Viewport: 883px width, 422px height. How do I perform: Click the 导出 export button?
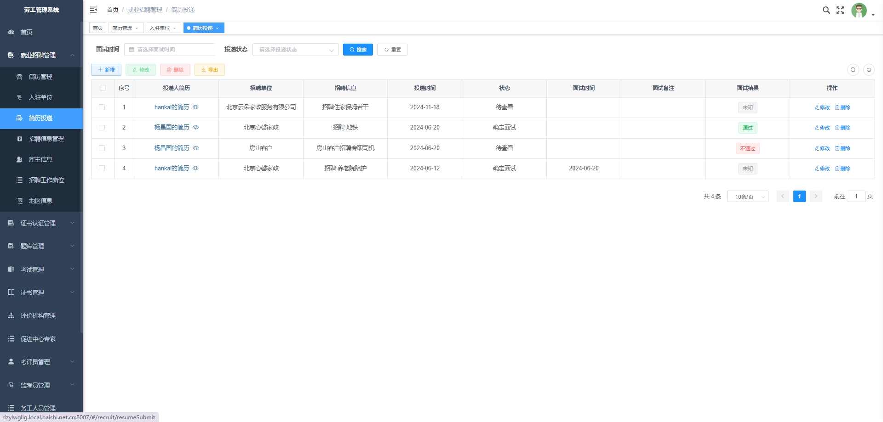[210, 70]
